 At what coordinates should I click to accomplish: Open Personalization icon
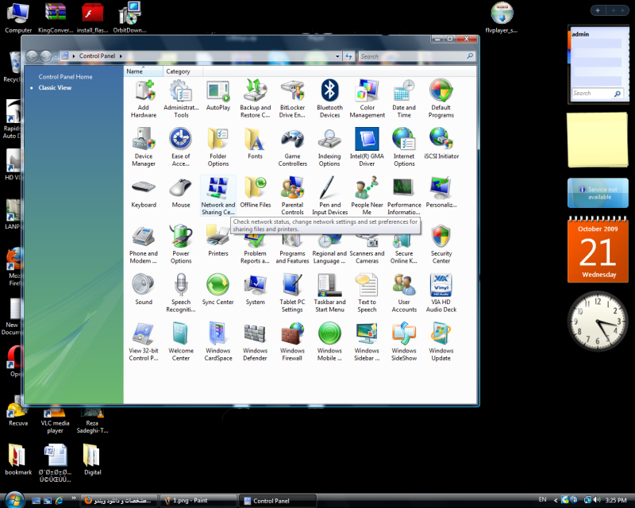click(x=441, y=192)
